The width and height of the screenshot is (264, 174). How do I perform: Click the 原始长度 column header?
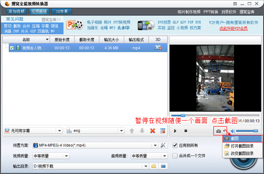62,39
